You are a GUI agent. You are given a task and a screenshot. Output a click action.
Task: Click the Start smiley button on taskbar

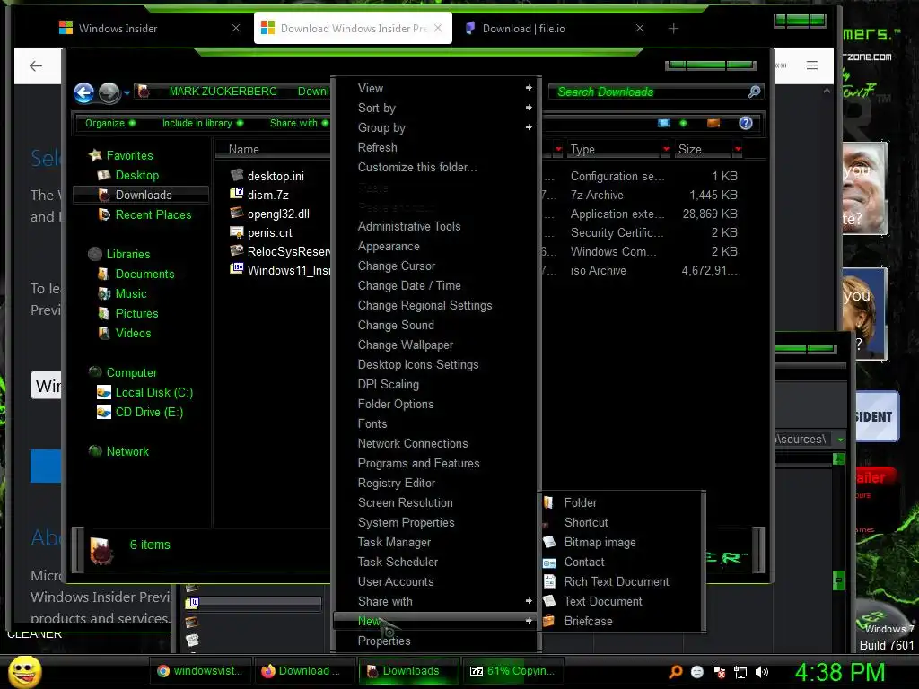coord(24,671)
